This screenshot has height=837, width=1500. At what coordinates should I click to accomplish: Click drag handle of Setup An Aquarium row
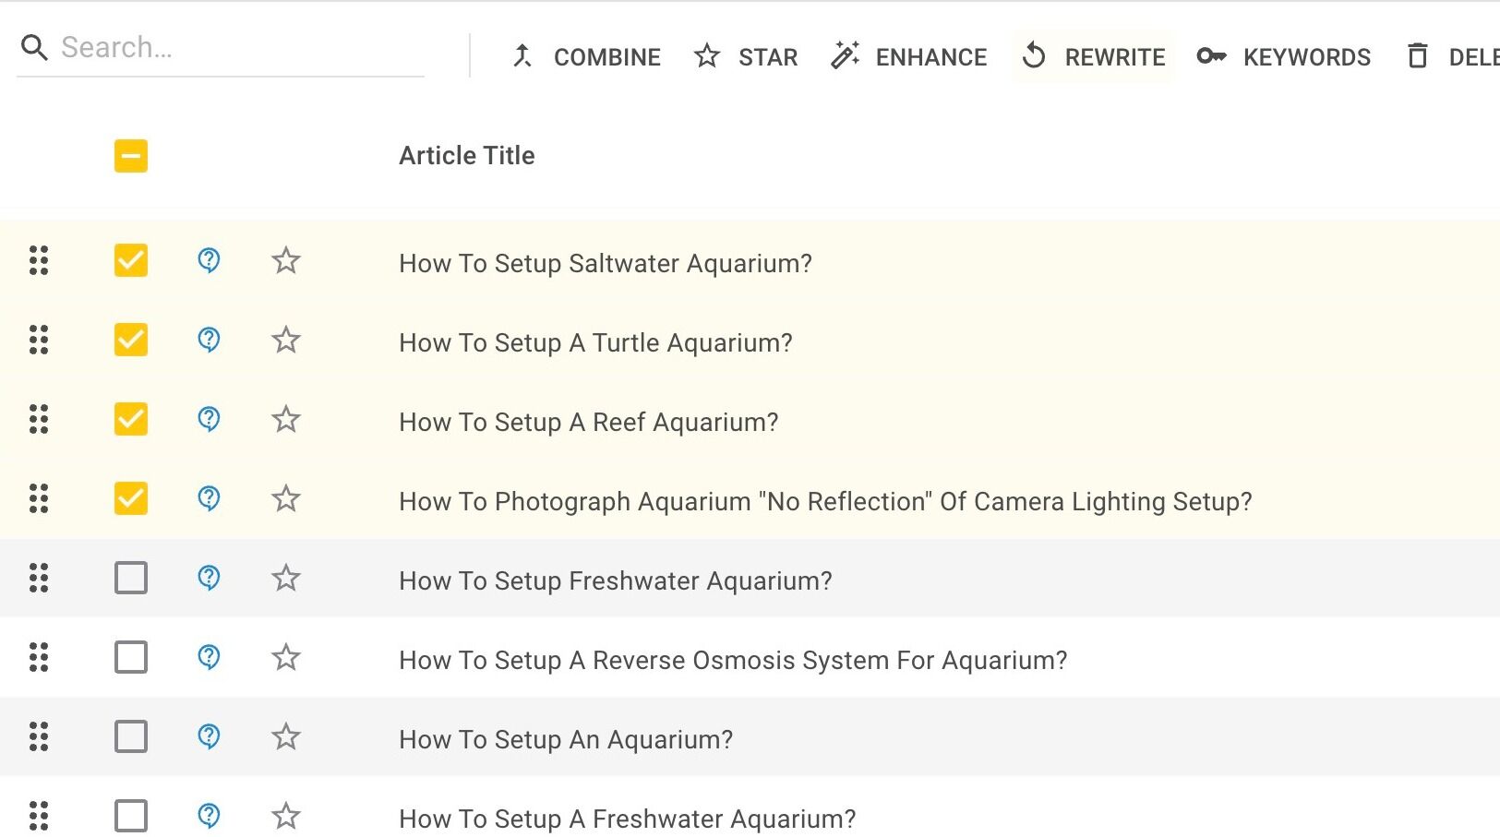pyautogui.click(x=39, y=736)
